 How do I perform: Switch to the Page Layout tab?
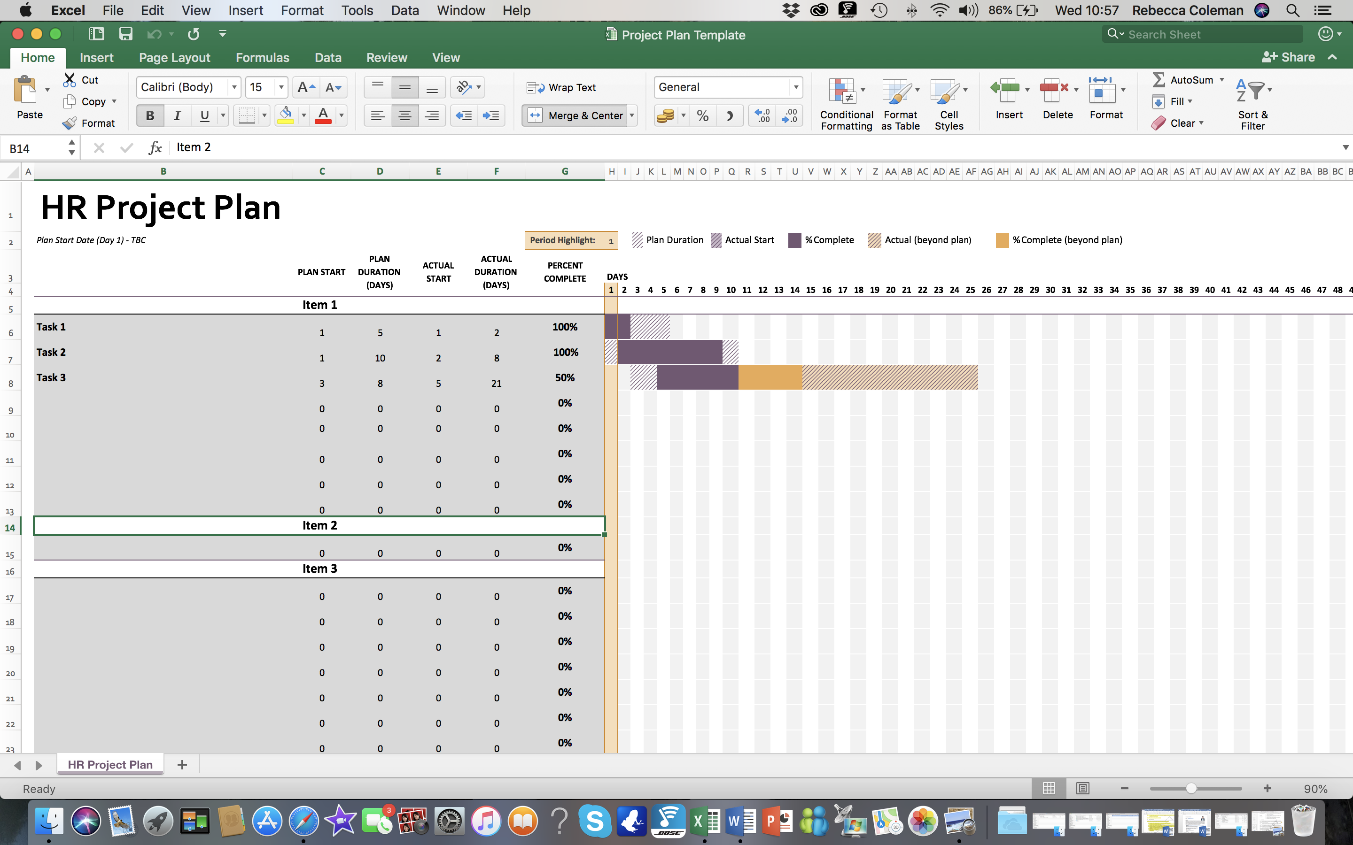(174, 58)
